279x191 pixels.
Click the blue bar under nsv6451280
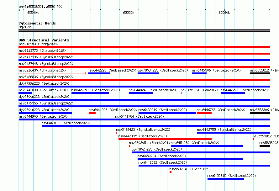pos(207,146)
